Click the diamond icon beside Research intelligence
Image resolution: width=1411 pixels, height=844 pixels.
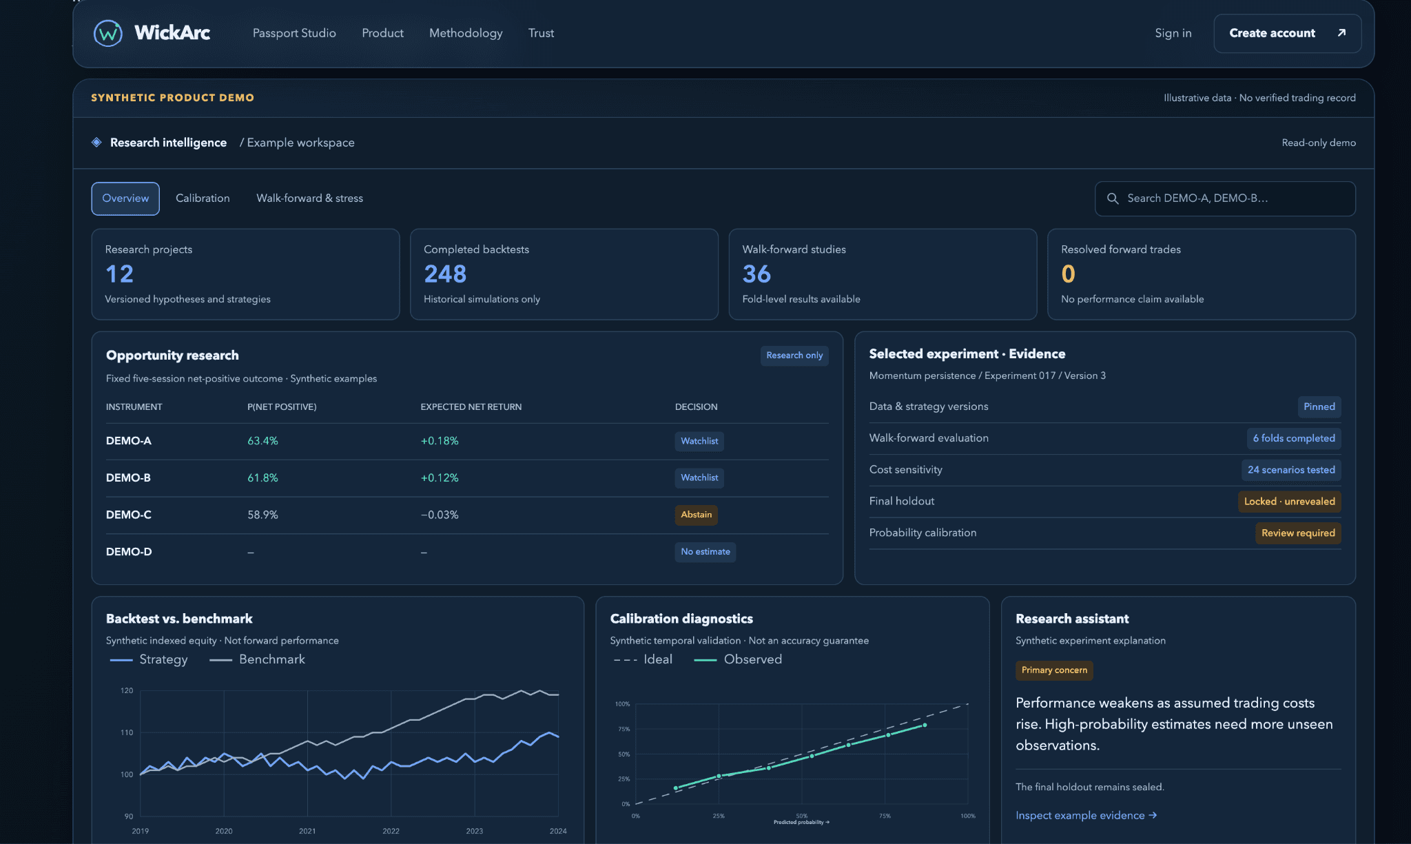tap(96, 142)
